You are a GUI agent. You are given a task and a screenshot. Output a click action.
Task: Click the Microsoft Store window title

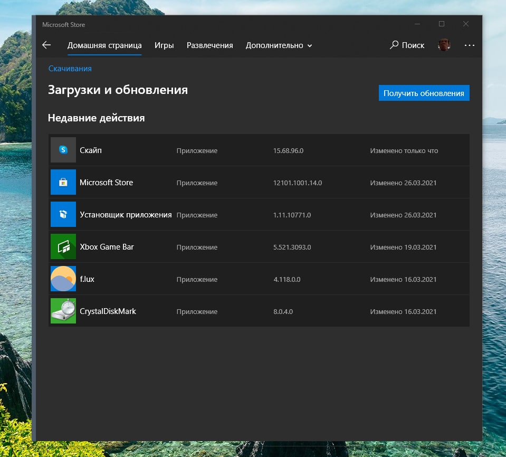(63, 24)
